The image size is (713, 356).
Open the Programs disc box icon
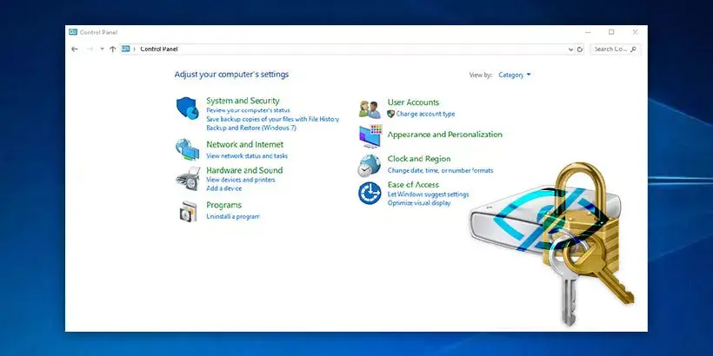(187, 211)
